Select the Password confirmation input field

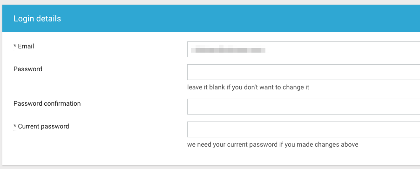click(x=304, y=107)
